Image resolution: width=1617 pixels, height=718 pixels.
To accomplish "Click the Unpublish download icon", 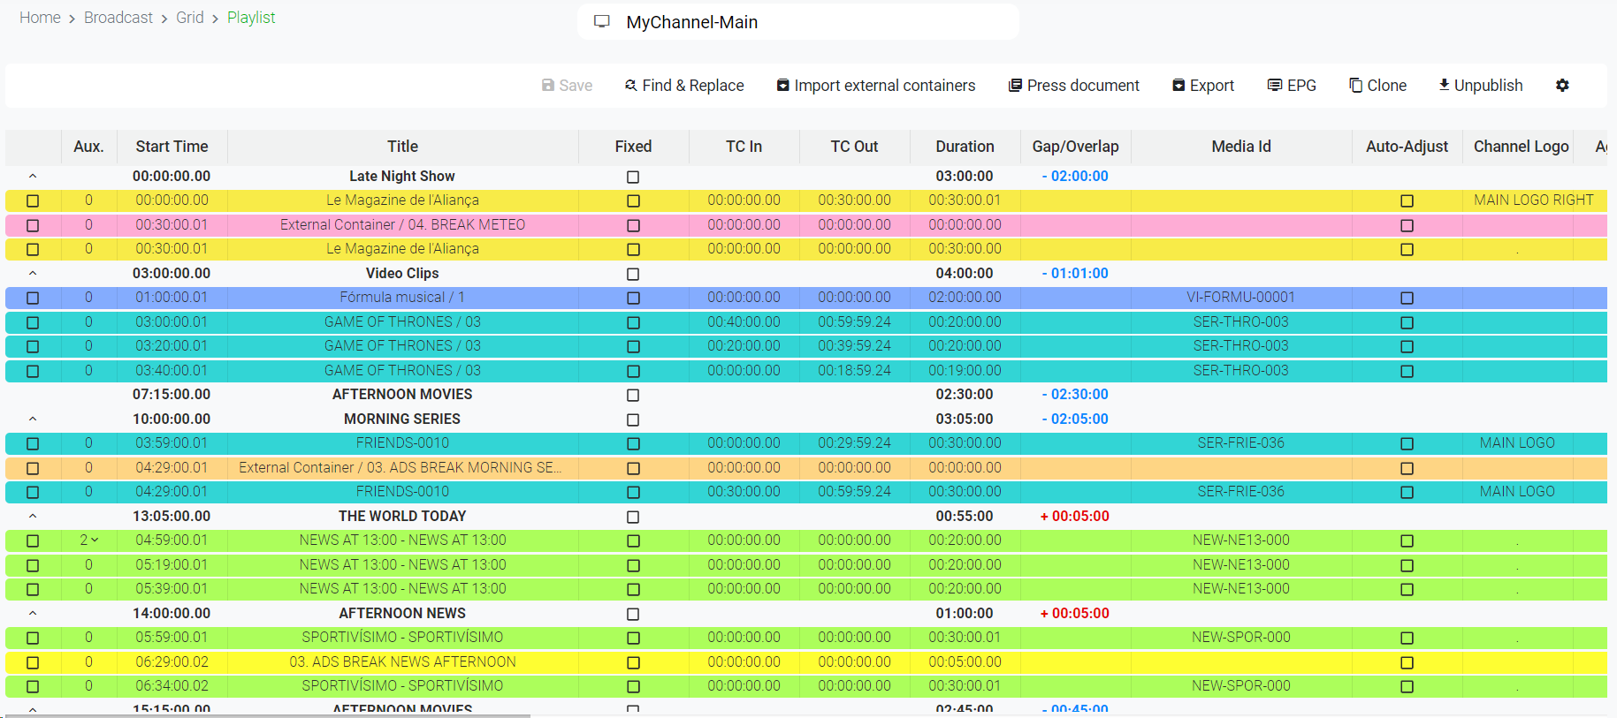I will pos(1444,86).
